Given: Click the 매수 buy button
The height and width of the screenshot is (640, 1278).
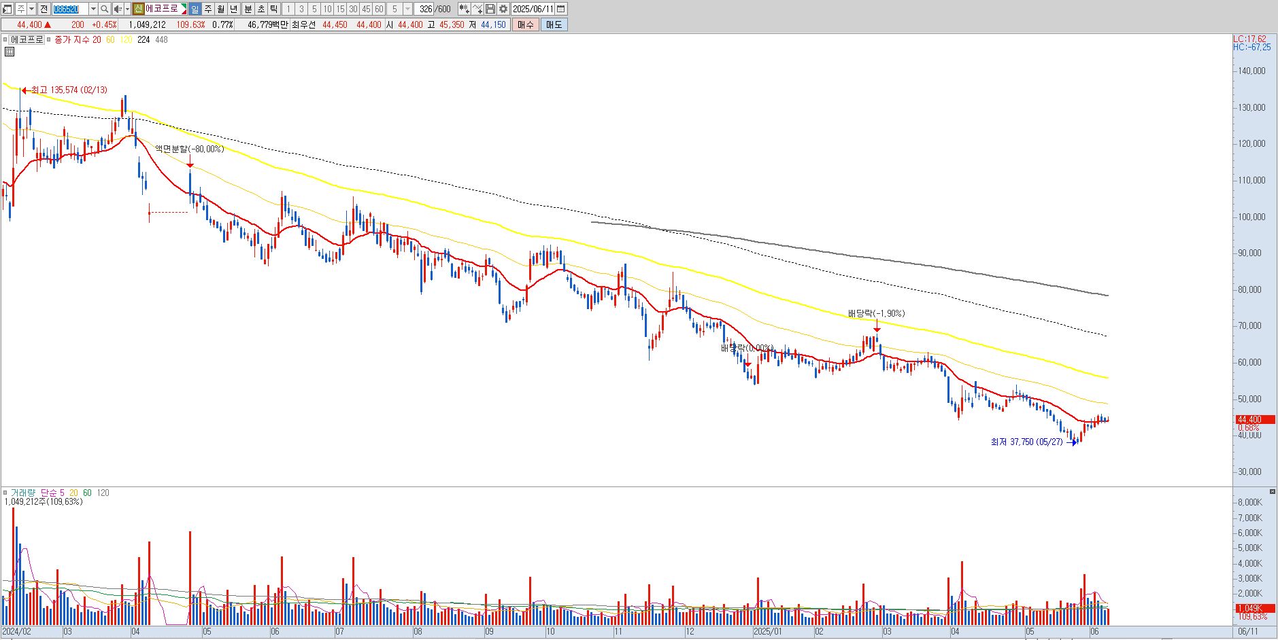Looking at the screenshot, I should 526,24.
